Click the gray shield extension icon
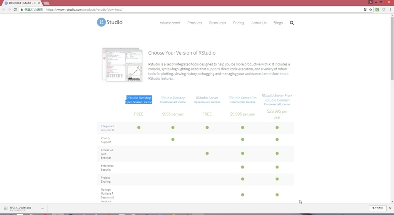Image resolution: width=394 pixels, height=215 pixels. (384, 10)
